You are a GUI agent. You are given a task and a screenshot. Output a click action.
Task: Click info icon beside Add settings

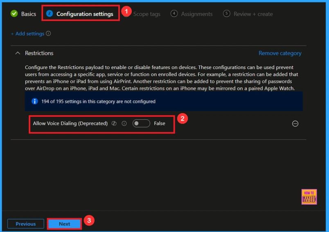point(48,33)
